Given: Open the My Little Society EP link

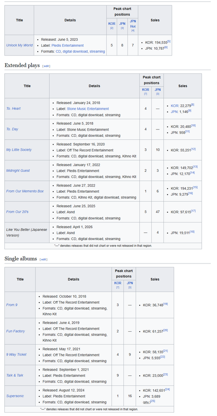Looking at the screenshot, I should [x=19, y=150].
